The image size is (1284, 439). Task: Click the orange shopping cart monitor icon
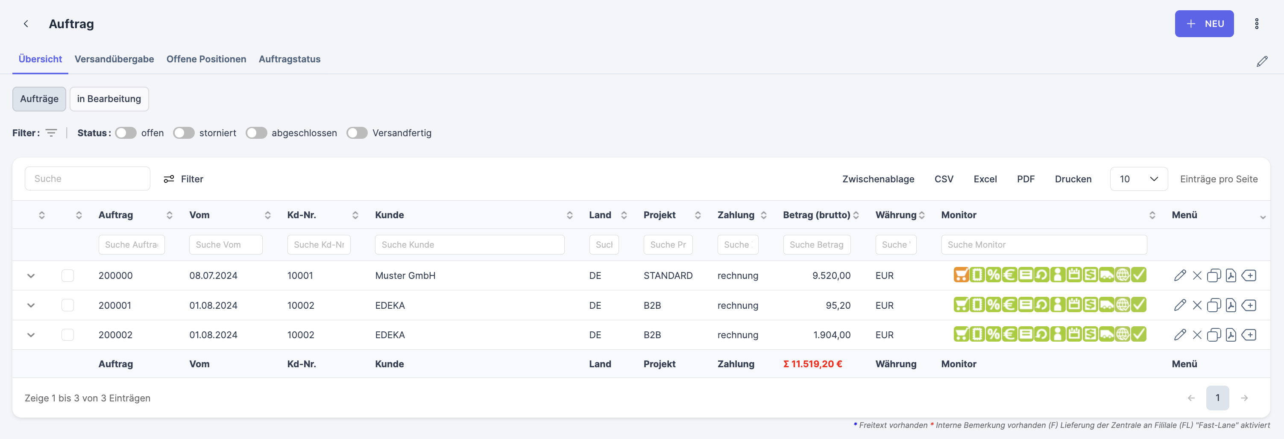tap(961, 275)
